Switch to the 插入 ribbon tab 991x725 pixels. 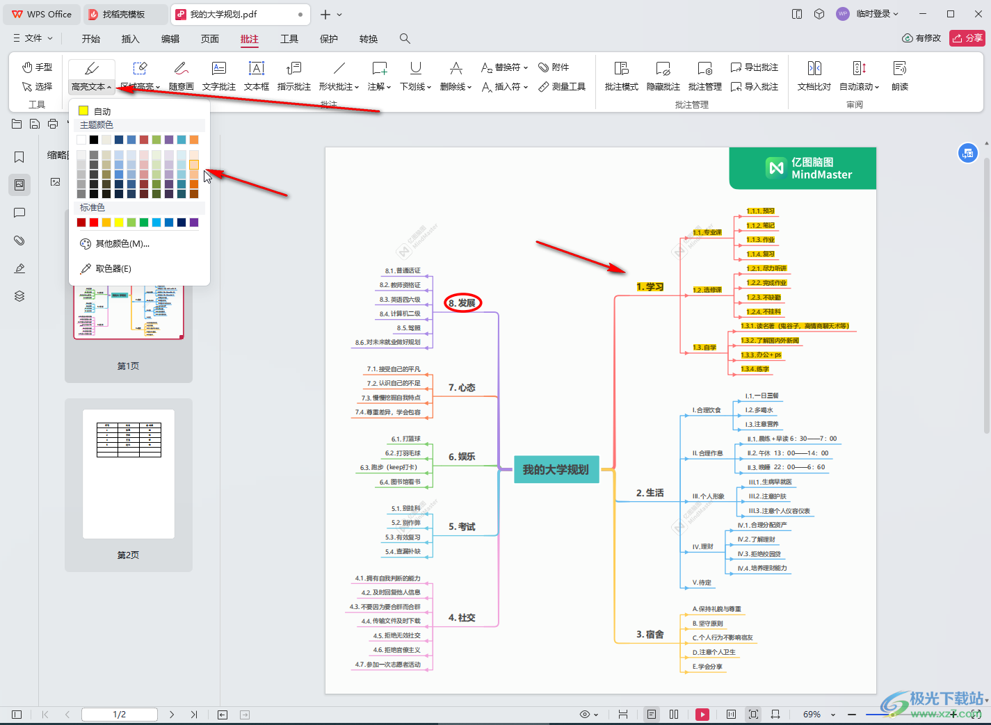coord(131,39)
